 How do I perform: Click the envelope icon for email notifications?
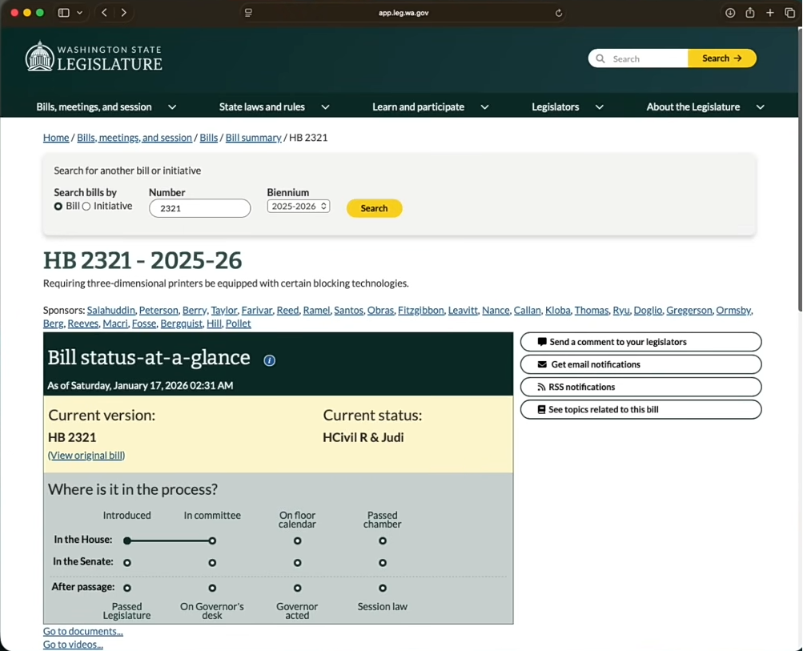point(542,364)
